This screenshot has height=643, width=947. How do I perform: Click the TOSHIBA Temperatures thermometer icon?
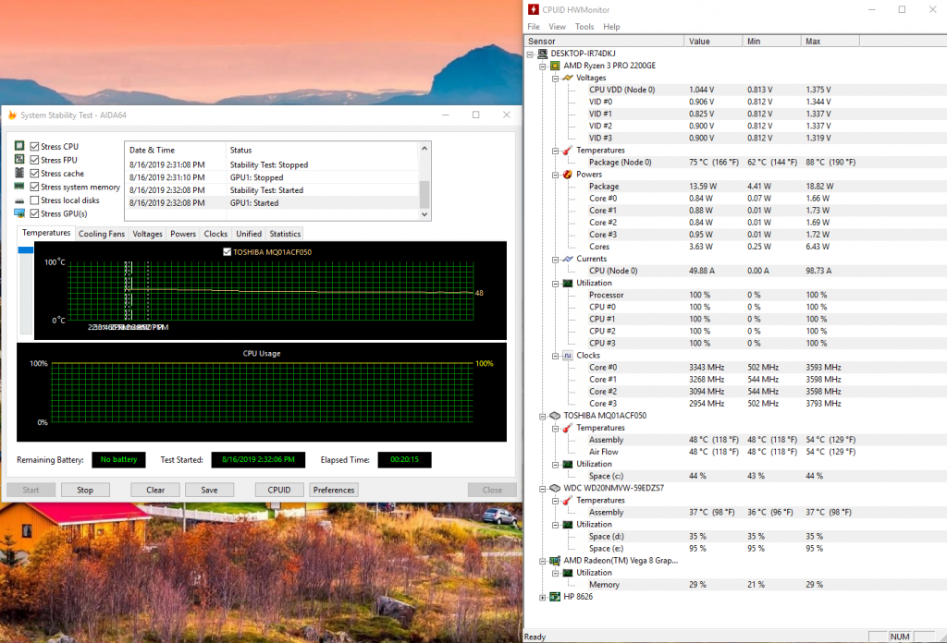(x=568, y=428)
